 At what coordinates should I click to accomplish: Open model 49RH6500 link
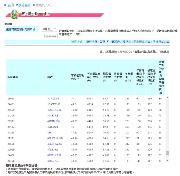coord(53,121)
